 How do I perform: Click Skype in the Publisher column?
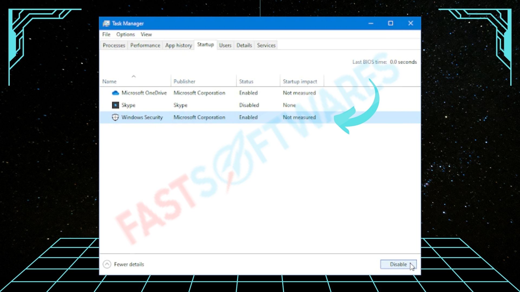tap(180, 105)
